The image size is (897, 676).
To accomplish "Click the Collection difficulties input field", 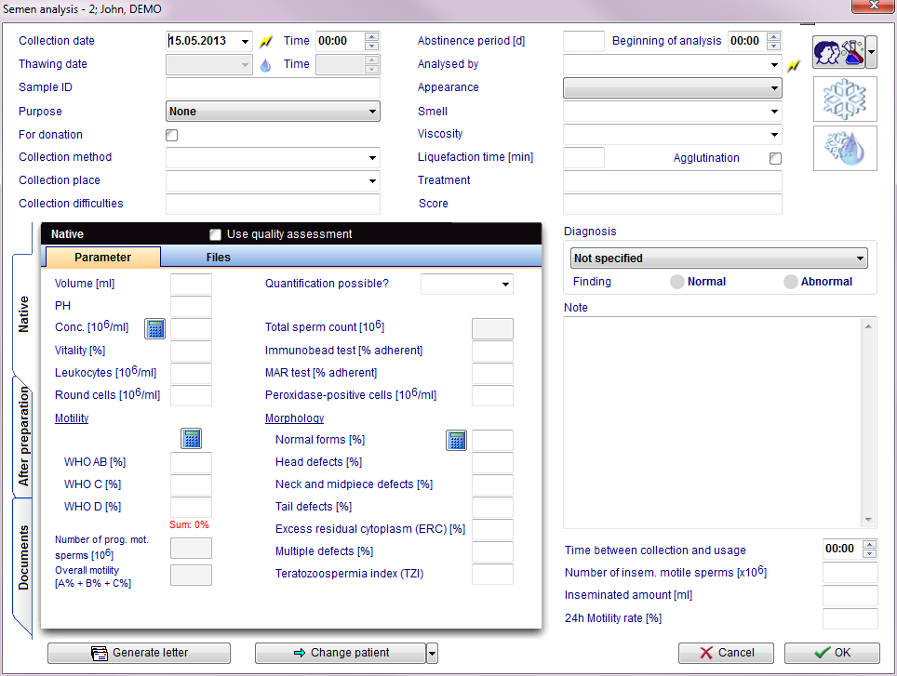I will tap(273, 204).
